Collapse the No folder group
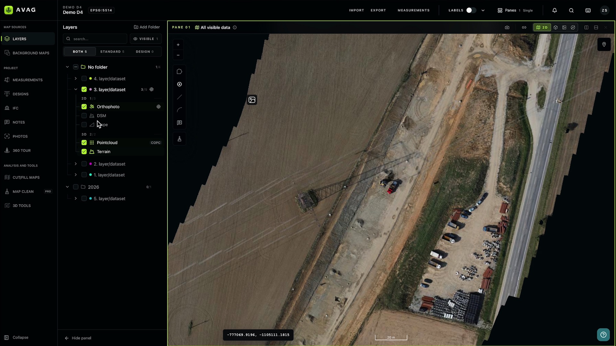This screenshot has width=616, height=346. pyautogui.click(x=67, y=67)
